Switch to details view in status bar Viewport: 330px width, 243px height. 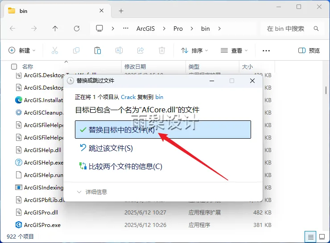tap(310, 237)
